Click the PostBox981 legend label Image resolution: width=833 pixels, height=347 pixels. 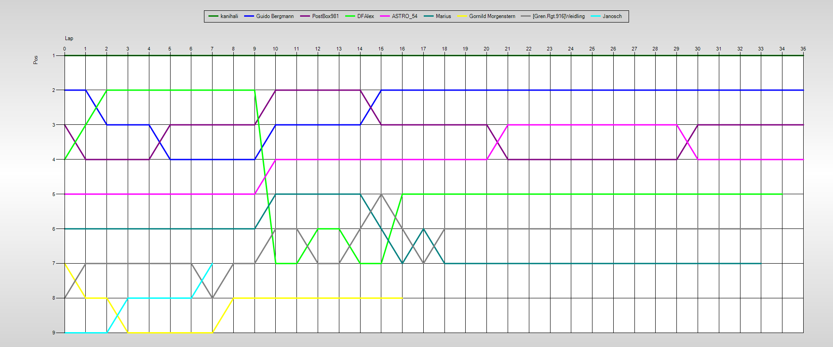tap(325, 16)
